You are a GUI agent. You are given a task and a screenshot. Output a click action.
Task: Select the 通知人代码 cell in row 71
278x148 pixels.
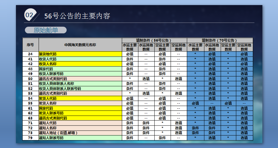[80, 123]
